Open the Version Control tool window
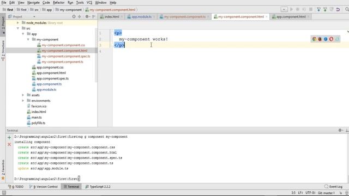This screenshot has width=349, height=196. (44, 187)
